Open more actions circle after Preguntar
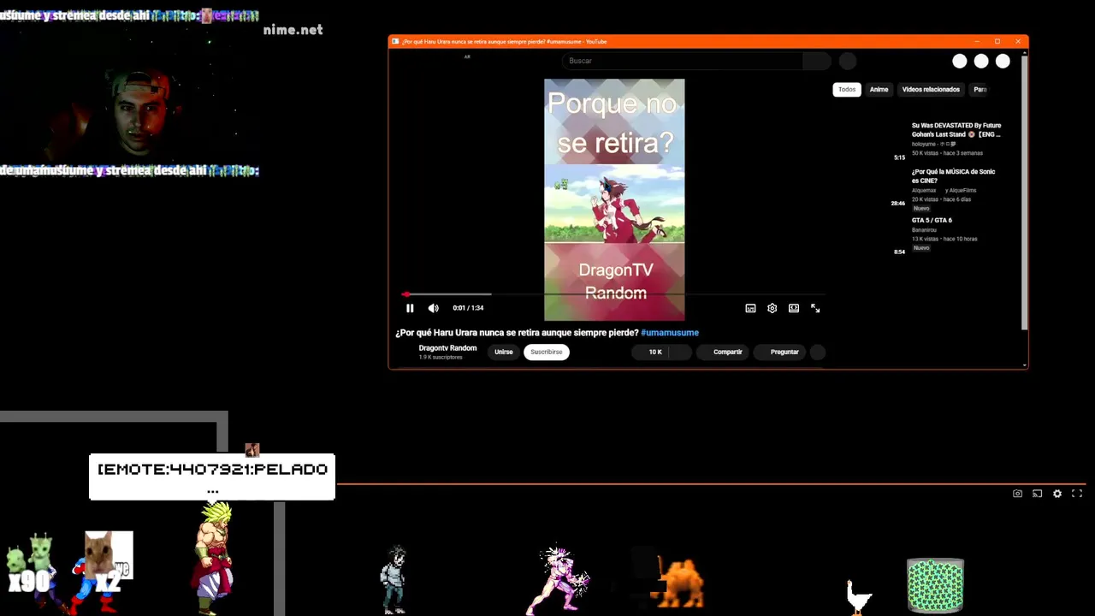The image size is (1095, 616). [817, 352]
